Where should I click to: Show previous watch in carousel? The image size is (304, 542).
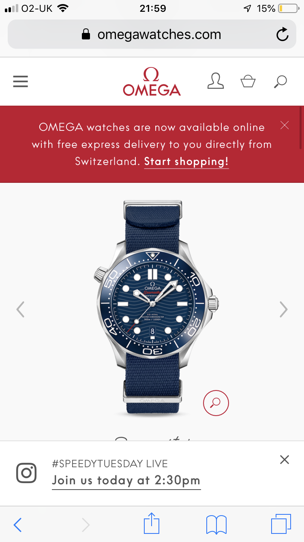point(20,310)
